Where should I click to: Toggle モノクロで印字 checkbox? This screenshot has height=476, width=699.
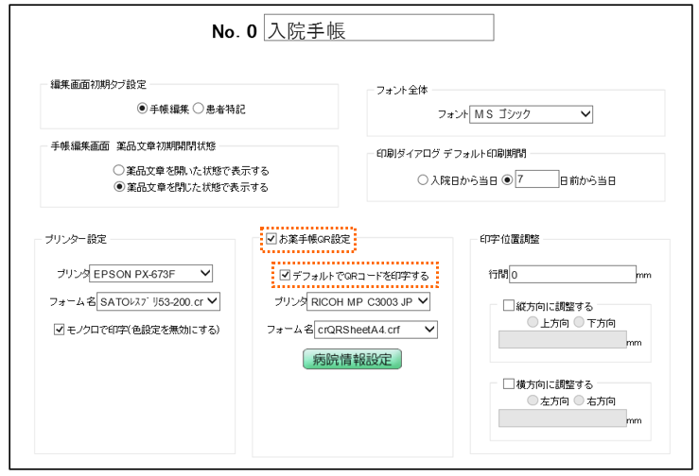pyautogui.click(x=60, y=330)
